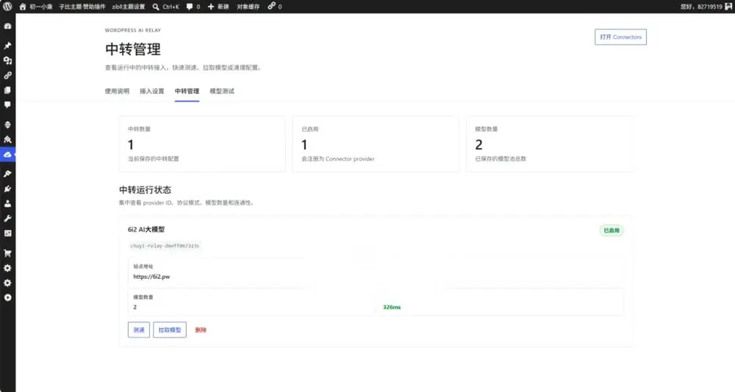735x392 pixels.
Task: Click the 测速 button
Action: [x=139, y=330]
